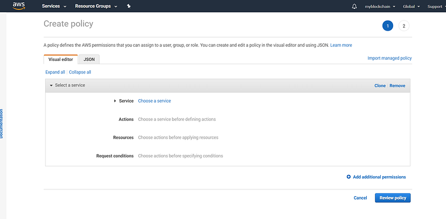Collapse the Select a service section
This screenshot has width=446, height=219.
click(x=51, y=85)
